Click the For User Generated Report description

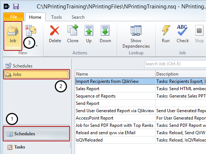181,118
